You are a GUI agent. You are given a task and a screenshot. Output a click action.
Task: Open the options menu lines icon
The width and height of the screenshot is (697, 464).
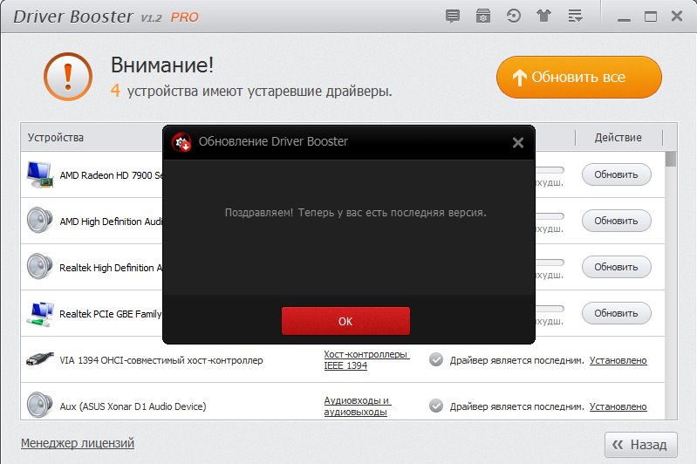pyautogui.click(x=575, y=17)
